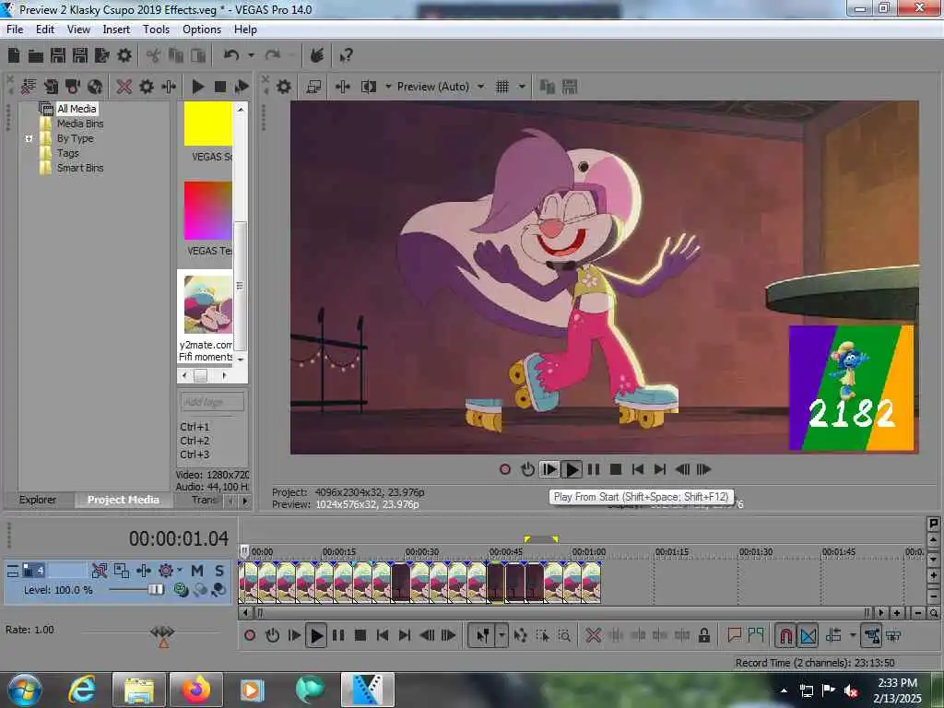This screenshot has height=708, width=944.
Task: Select Smart Bins folder
Action: click(x=80, y=168)
